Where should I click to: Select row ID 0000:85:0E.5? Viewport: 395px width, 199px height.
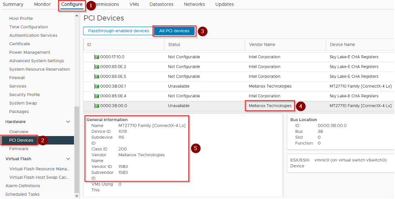113,77
